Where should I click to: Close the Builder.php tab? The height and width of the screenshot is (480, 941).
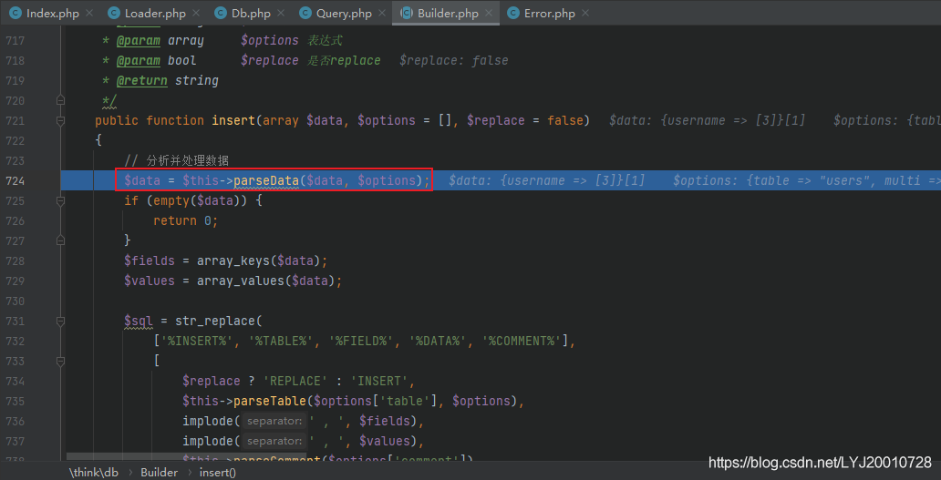pyautogui.click(x=488, y=13)
